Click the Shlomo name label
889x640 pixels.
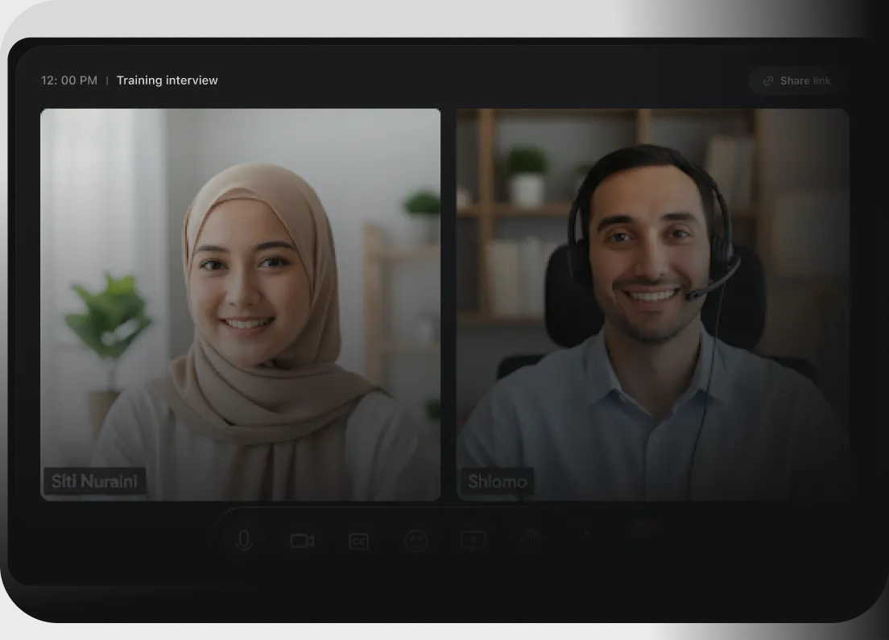click(497, 481)
